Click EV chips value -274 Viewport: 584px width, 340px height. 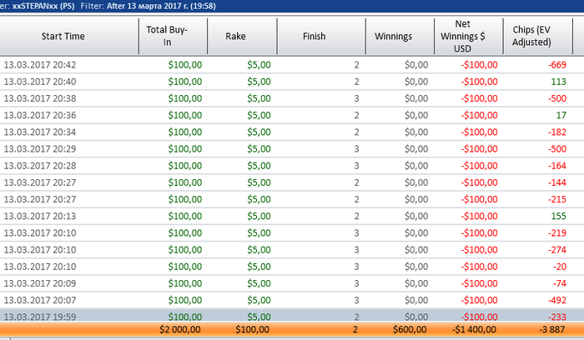pos(556,250)
